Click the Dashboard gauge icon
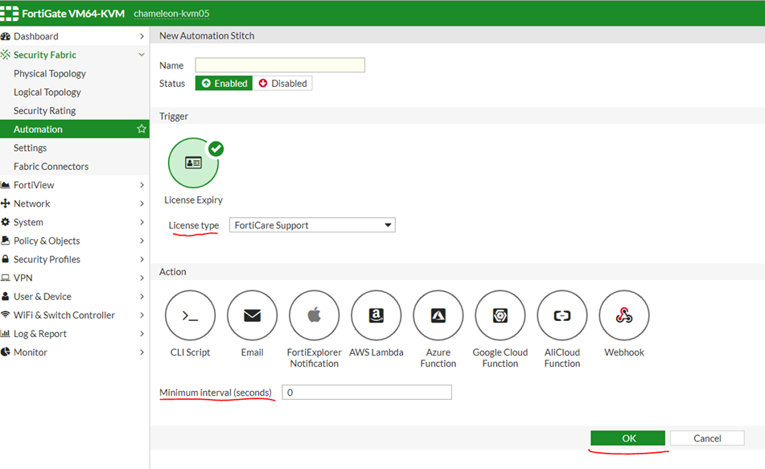The height and width of the screenshot is (469, 765). [x=6, y=36]
